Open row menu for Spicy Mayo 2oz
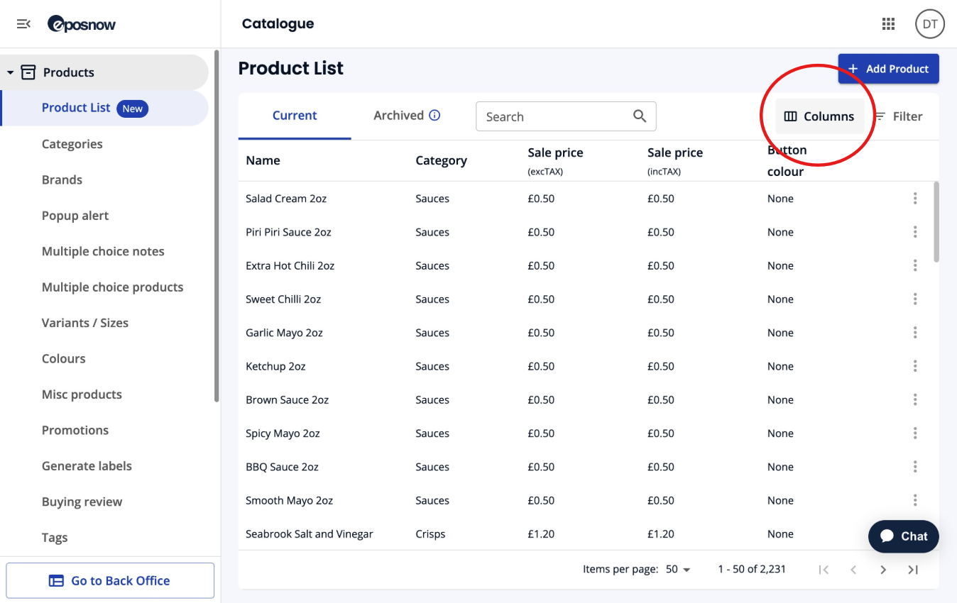 [915, 433]
